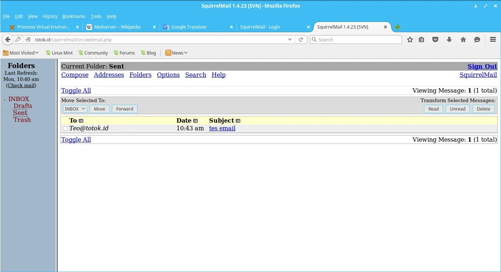501x272 pixels.
Task: Mark selected messages with Unread button
Action: 457,109
